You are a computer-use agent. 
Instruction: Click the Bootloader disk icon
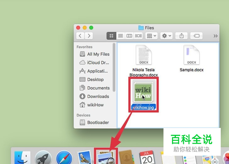82,122
